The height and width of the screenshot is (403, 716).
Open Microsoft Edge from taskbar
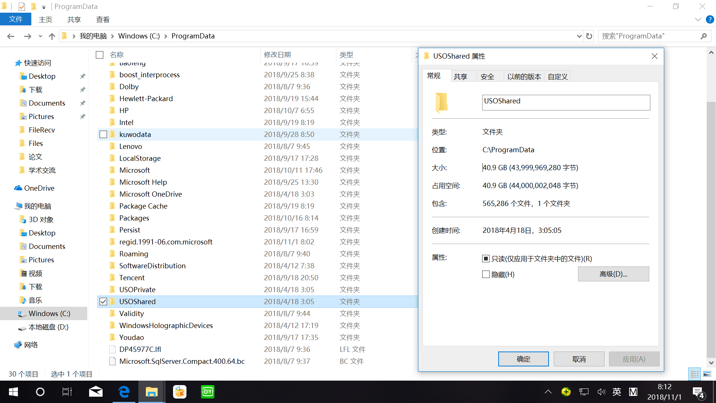(124, 392)
